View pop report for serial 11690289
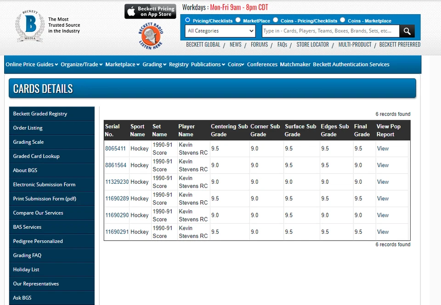 point(383,198)
